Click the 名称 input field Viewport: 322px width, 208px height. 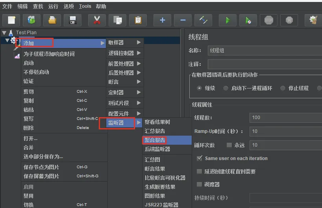click(265, 50)
